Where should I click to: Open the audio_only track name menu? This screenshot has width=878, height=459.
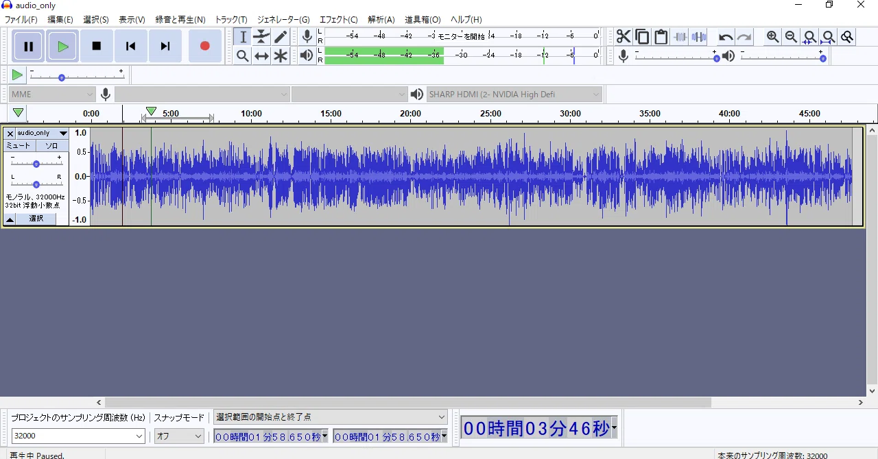click(x=43, y=133)
